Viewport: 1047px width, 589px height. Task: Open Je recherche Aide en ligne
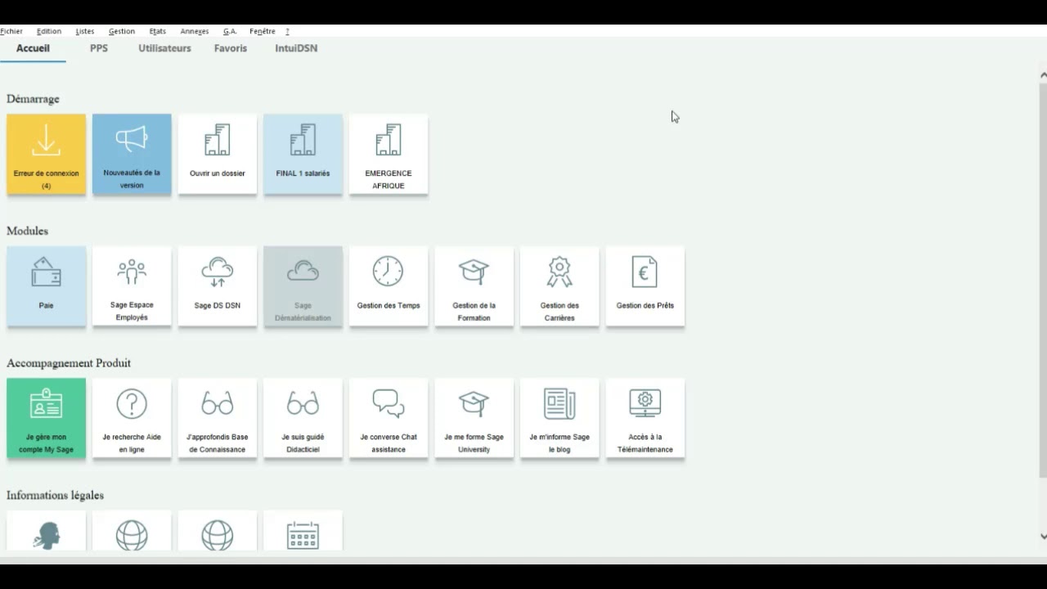click(x=132, y=418)
